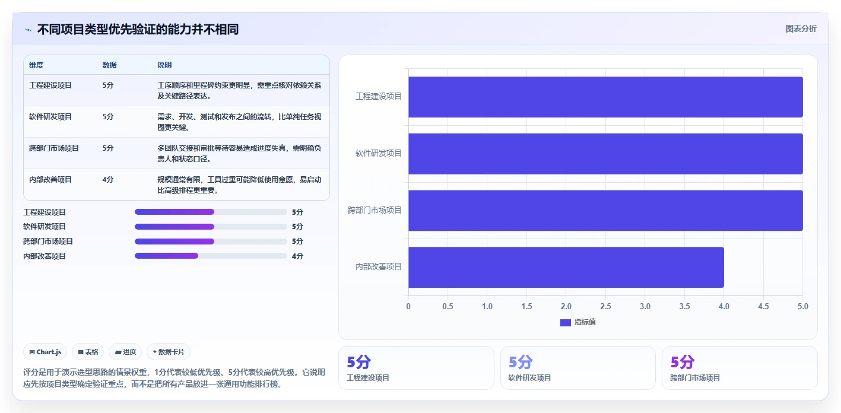Click the 2.5 tick on the chart axis
Viewport: 841px width, 413px height.
pos(605,307)
